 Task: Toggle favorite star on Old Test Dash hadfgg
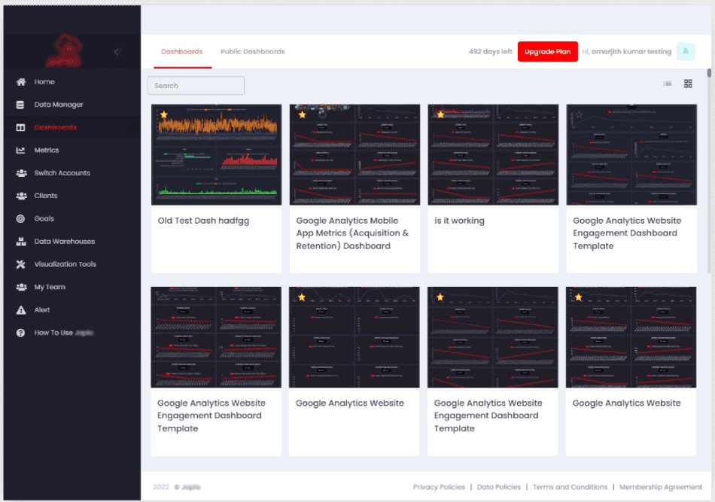pos(163,115)
